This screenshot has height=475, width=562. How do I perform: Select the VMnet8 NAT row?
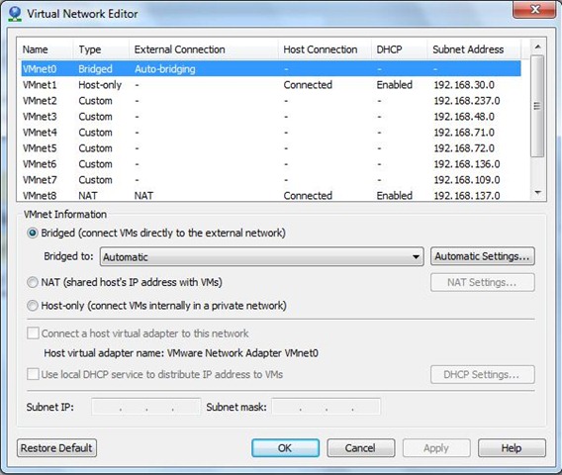(x=271, y=195)
